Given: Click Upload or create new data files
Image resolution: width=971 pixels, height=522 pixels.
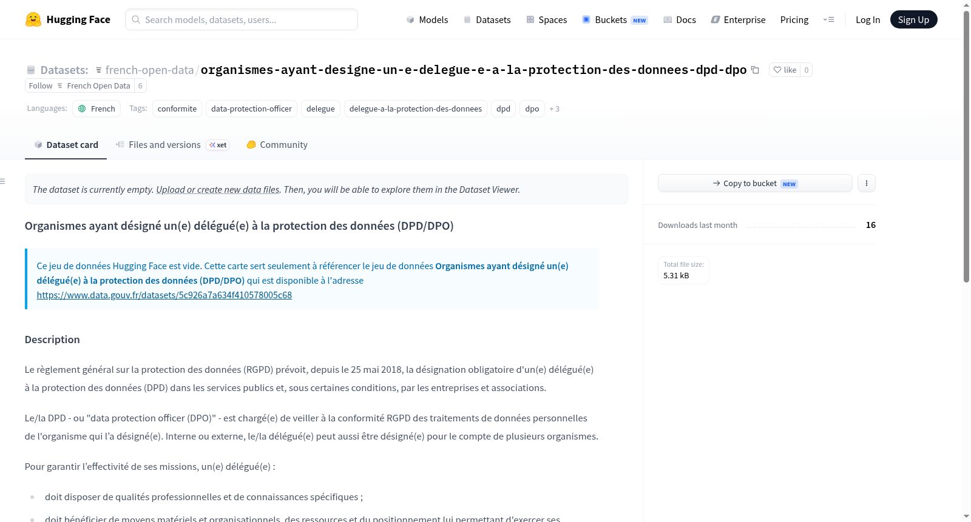Looking at the screenshot, I should point(218,190).
